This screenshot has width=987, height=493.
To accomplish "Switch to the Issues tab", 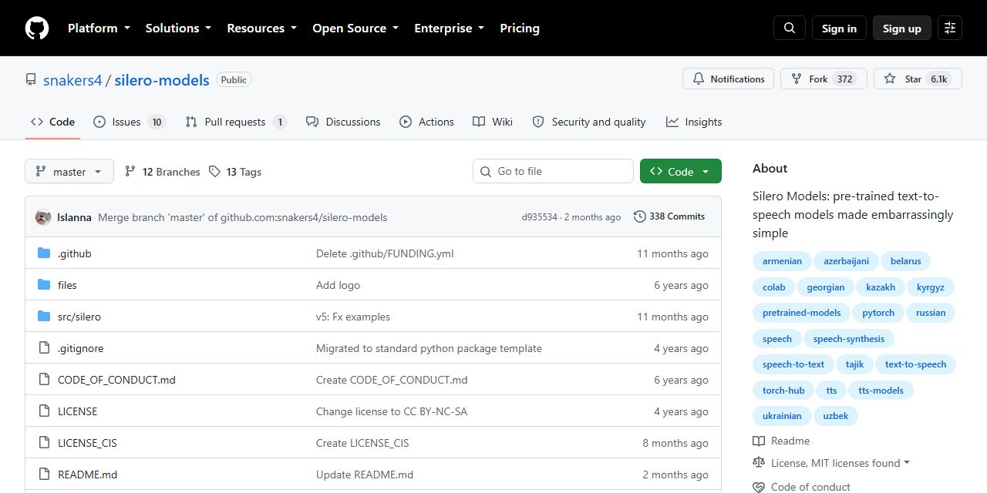I will pyautogui.click(x=129, y=122).
